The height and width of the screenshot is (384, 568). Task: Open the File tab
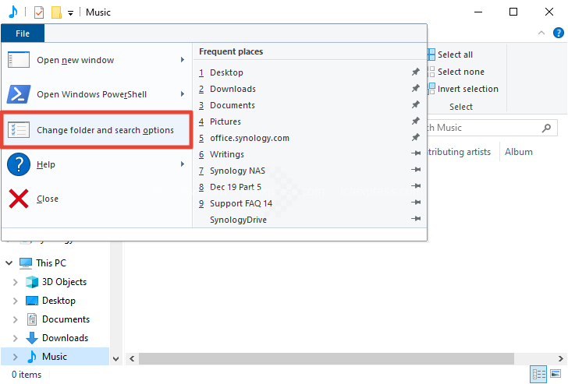click(23, 33)
